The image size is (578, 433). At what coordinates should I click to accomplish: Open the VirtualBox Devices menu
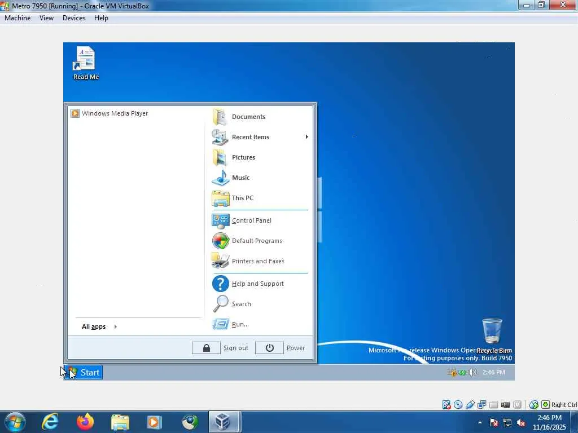tap(74, 18)
